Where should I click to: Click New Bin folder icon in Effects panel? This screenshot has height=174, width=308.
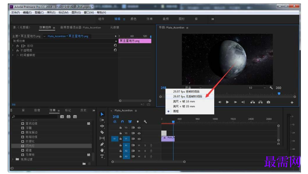pos(84,163)
